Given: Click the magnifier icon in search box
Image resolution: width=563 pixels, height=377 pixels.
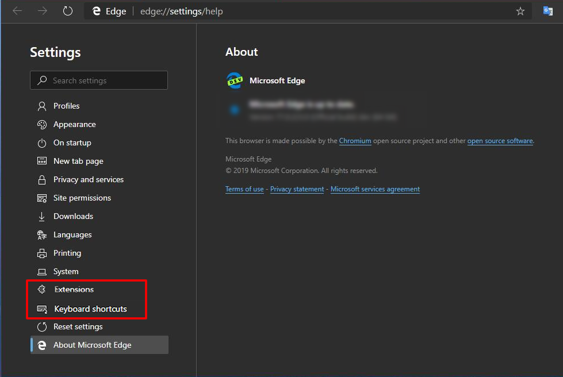Looking at the screenshot, I should (x=42, y=80).
